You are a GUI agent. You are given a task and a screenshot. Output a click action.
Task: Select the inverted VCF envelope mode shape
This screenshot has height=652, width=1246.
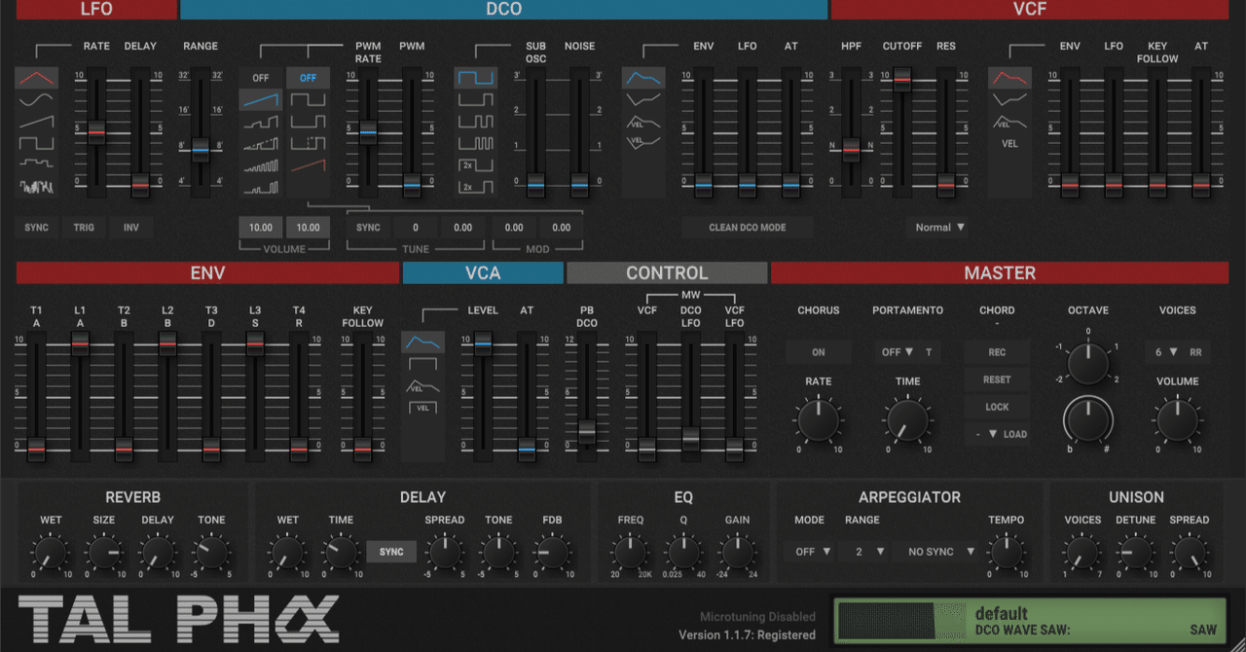[1009, 99]
